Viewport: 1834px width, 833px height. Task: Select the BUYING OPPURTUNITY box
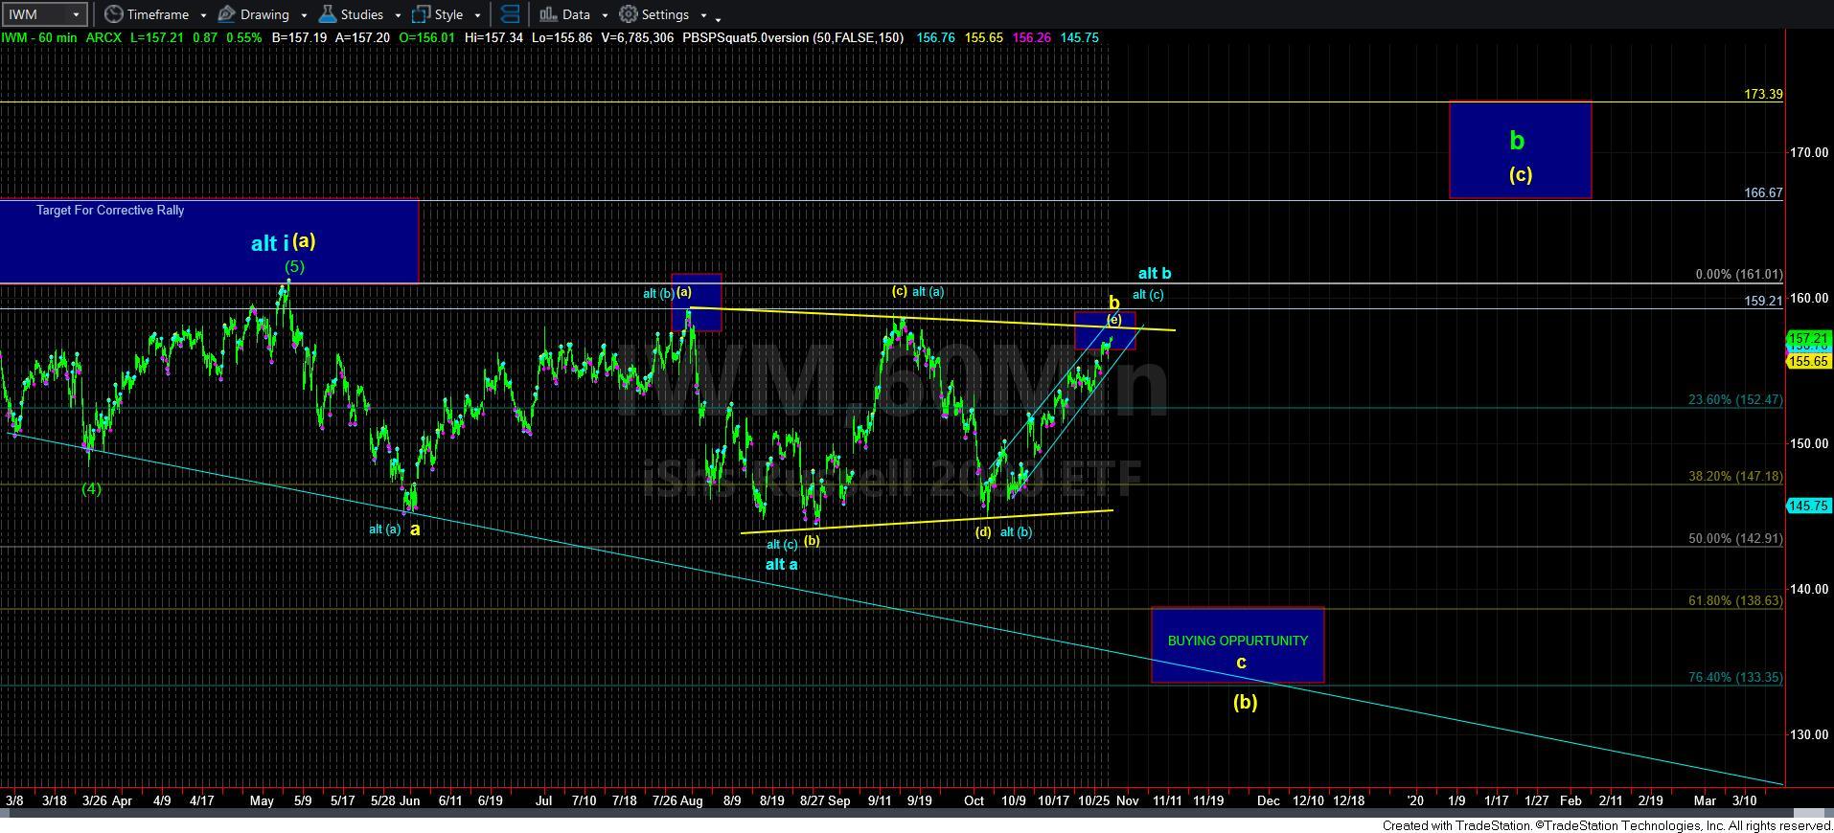point(1237,645)
